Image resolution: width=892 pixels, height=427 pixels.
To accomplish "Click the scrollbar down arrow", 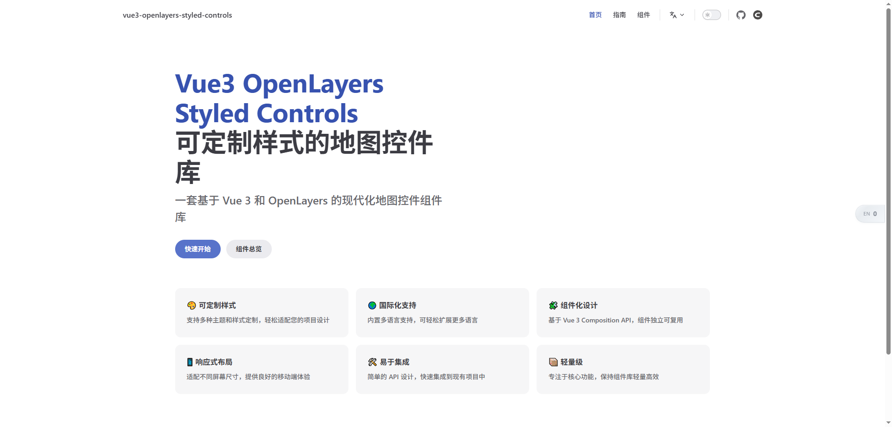I will (x=888, y=423).
